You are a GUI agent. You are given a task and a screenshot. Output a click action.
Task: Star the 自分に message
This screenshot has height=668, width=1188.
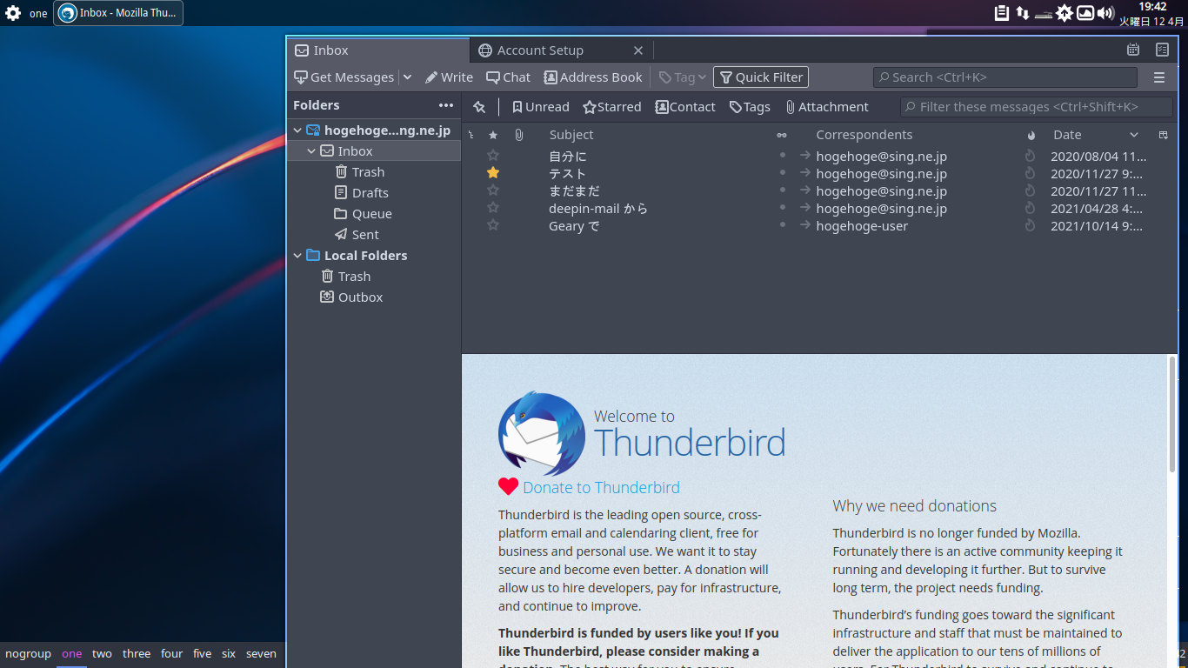(x=493, y=156)
